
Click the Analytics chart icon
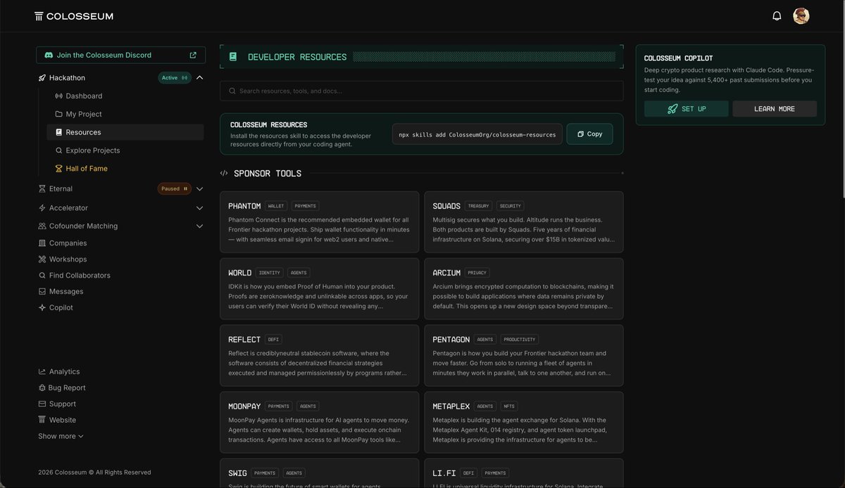(x=42, y=372)
